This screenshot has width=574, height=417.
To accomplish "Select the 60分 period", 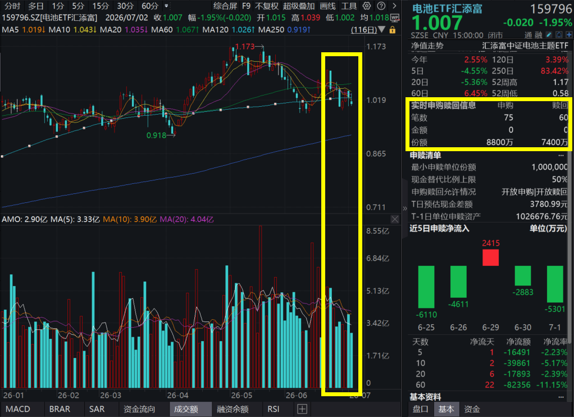I will click(150, 6).
